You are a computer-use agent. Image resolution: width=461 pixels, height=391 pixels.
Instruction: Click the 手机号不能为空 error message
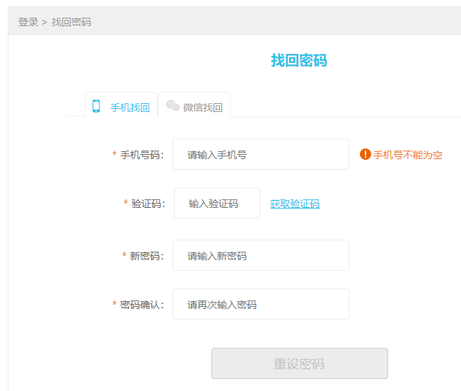point(408,155)
